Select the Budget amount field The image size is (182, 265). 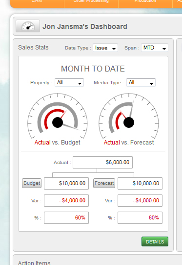66,183
